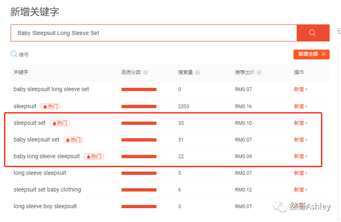Click the keyword search input field
The height and width of the screenshot is (222, 341).
click(154, 33)
